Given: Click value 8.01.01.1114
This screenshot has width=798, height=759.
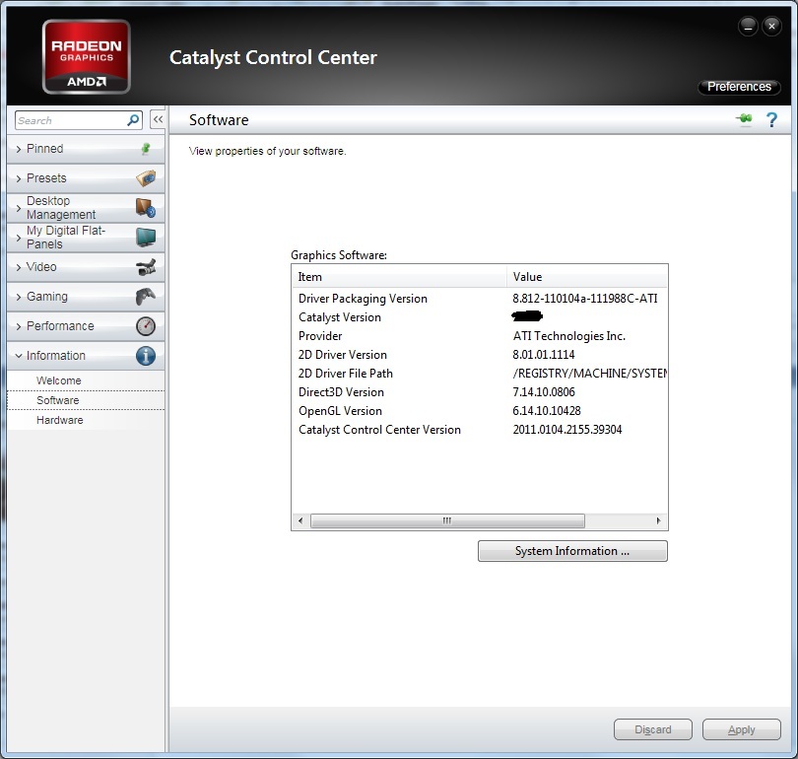Looking at the screenshot, I should pos(544,355).
